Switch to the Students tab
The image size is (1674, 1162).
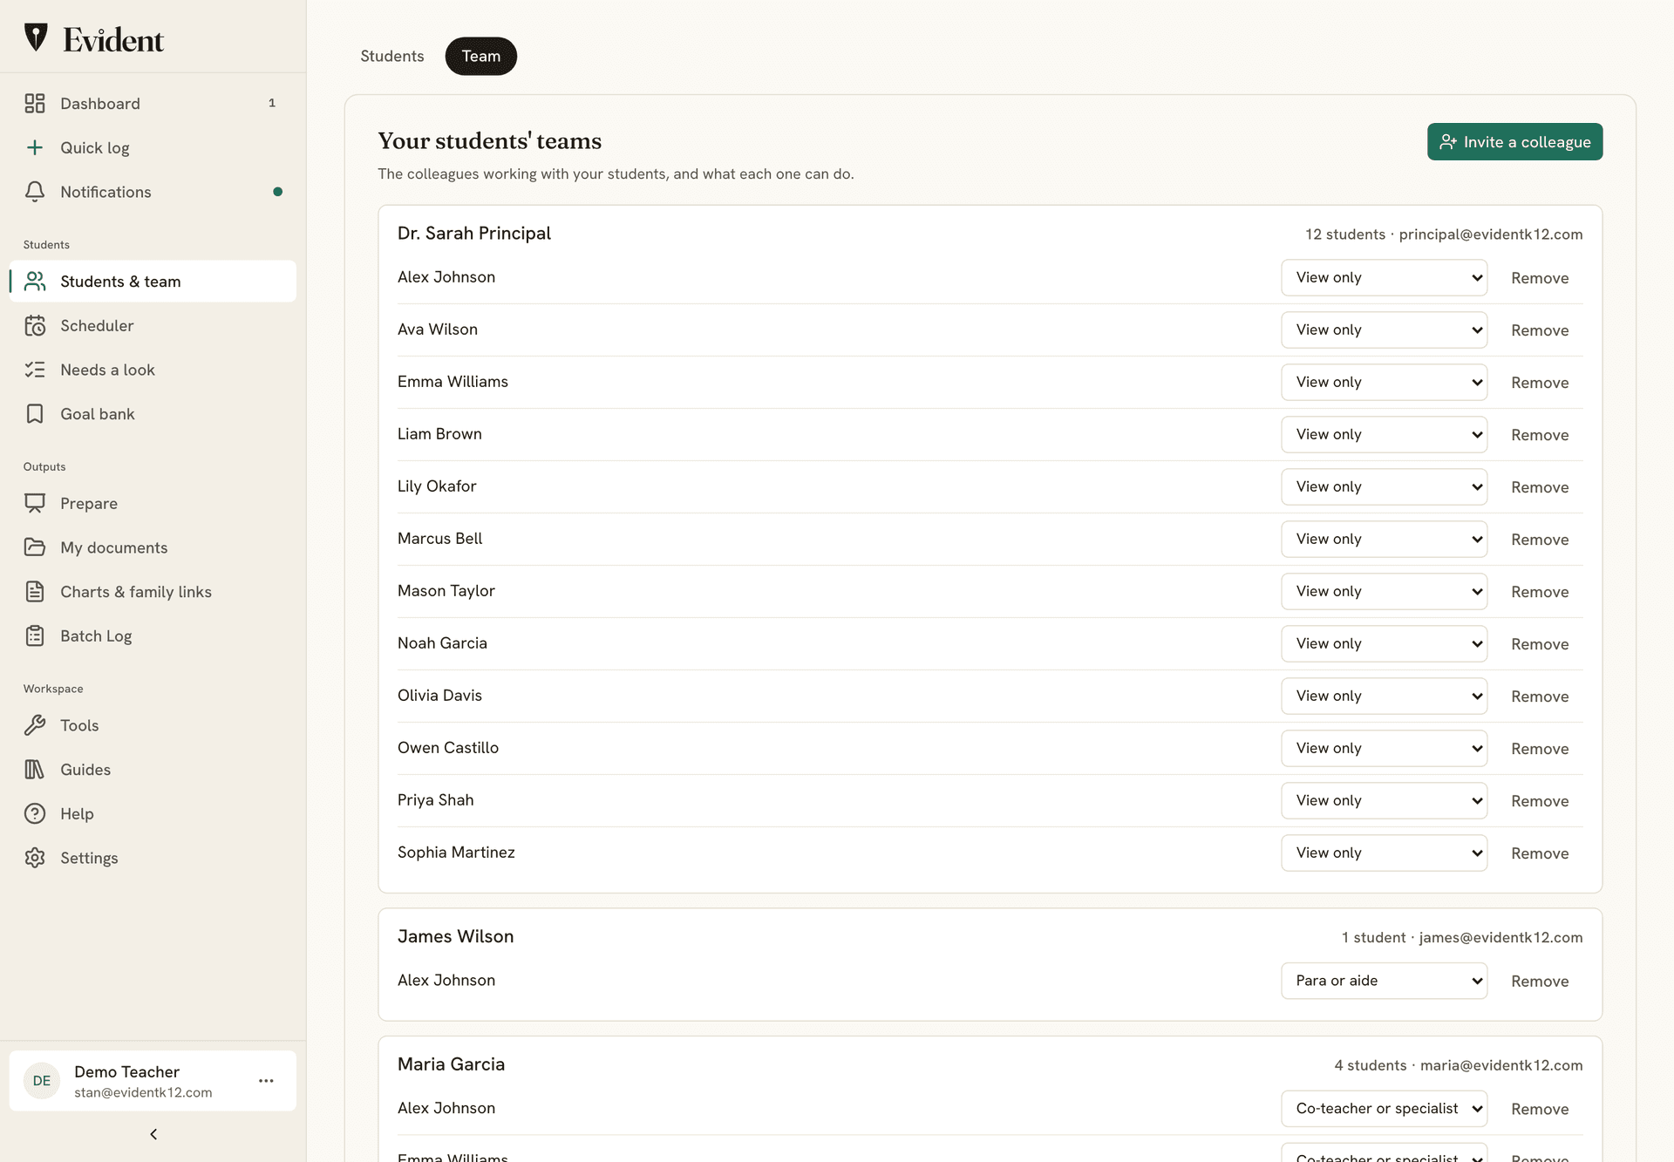pos(392,56)
